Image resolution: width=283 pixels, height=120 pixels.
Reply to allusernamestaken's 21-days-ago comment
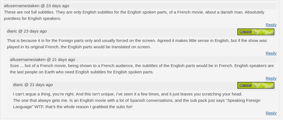point(271,78)
